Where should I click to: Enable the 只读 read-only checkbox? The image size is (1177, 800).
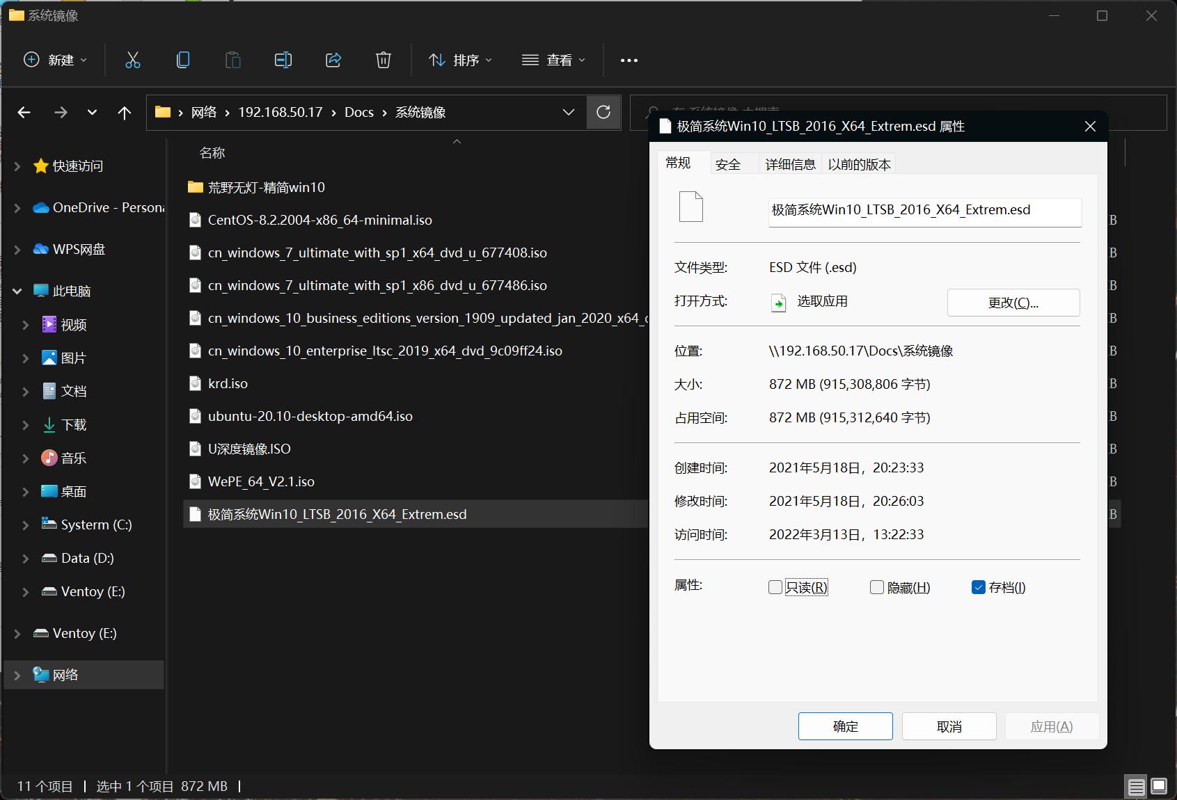pos(775,587)
